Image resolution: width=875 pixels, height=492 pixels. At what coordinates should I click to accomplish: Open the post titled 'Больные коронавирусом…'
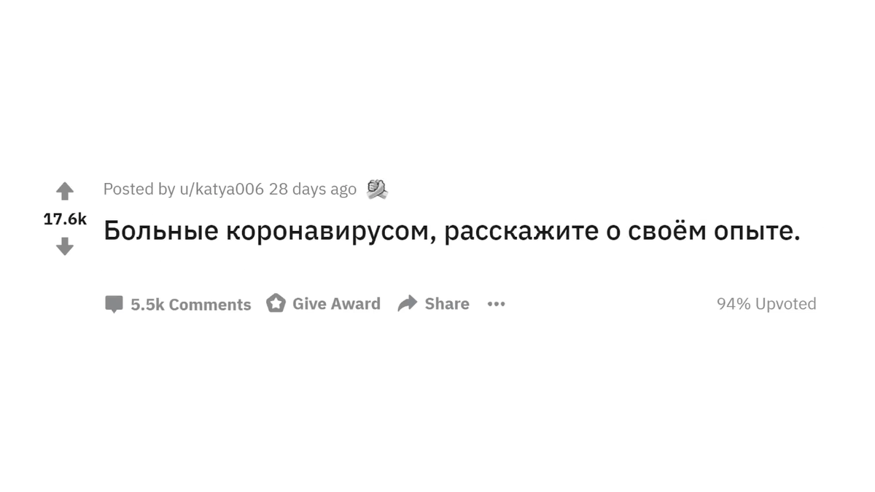click(x=451, y=231)
